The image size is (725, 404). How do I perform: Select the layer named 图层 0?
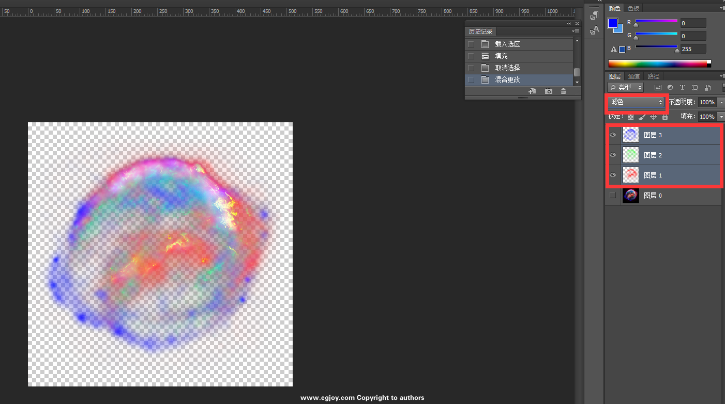point(653,196)
